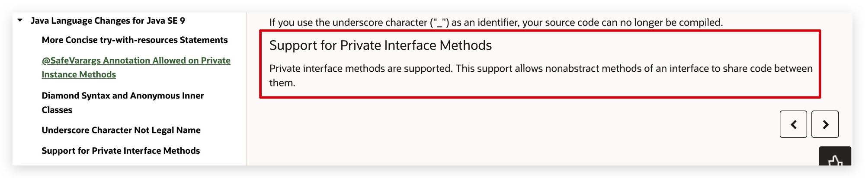Click the sentence about the underscore character identifier

click(496, 22)
